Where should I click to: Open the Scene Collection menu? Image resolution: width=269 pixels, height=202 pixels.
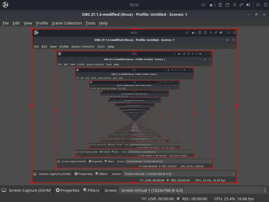point(67,23)
